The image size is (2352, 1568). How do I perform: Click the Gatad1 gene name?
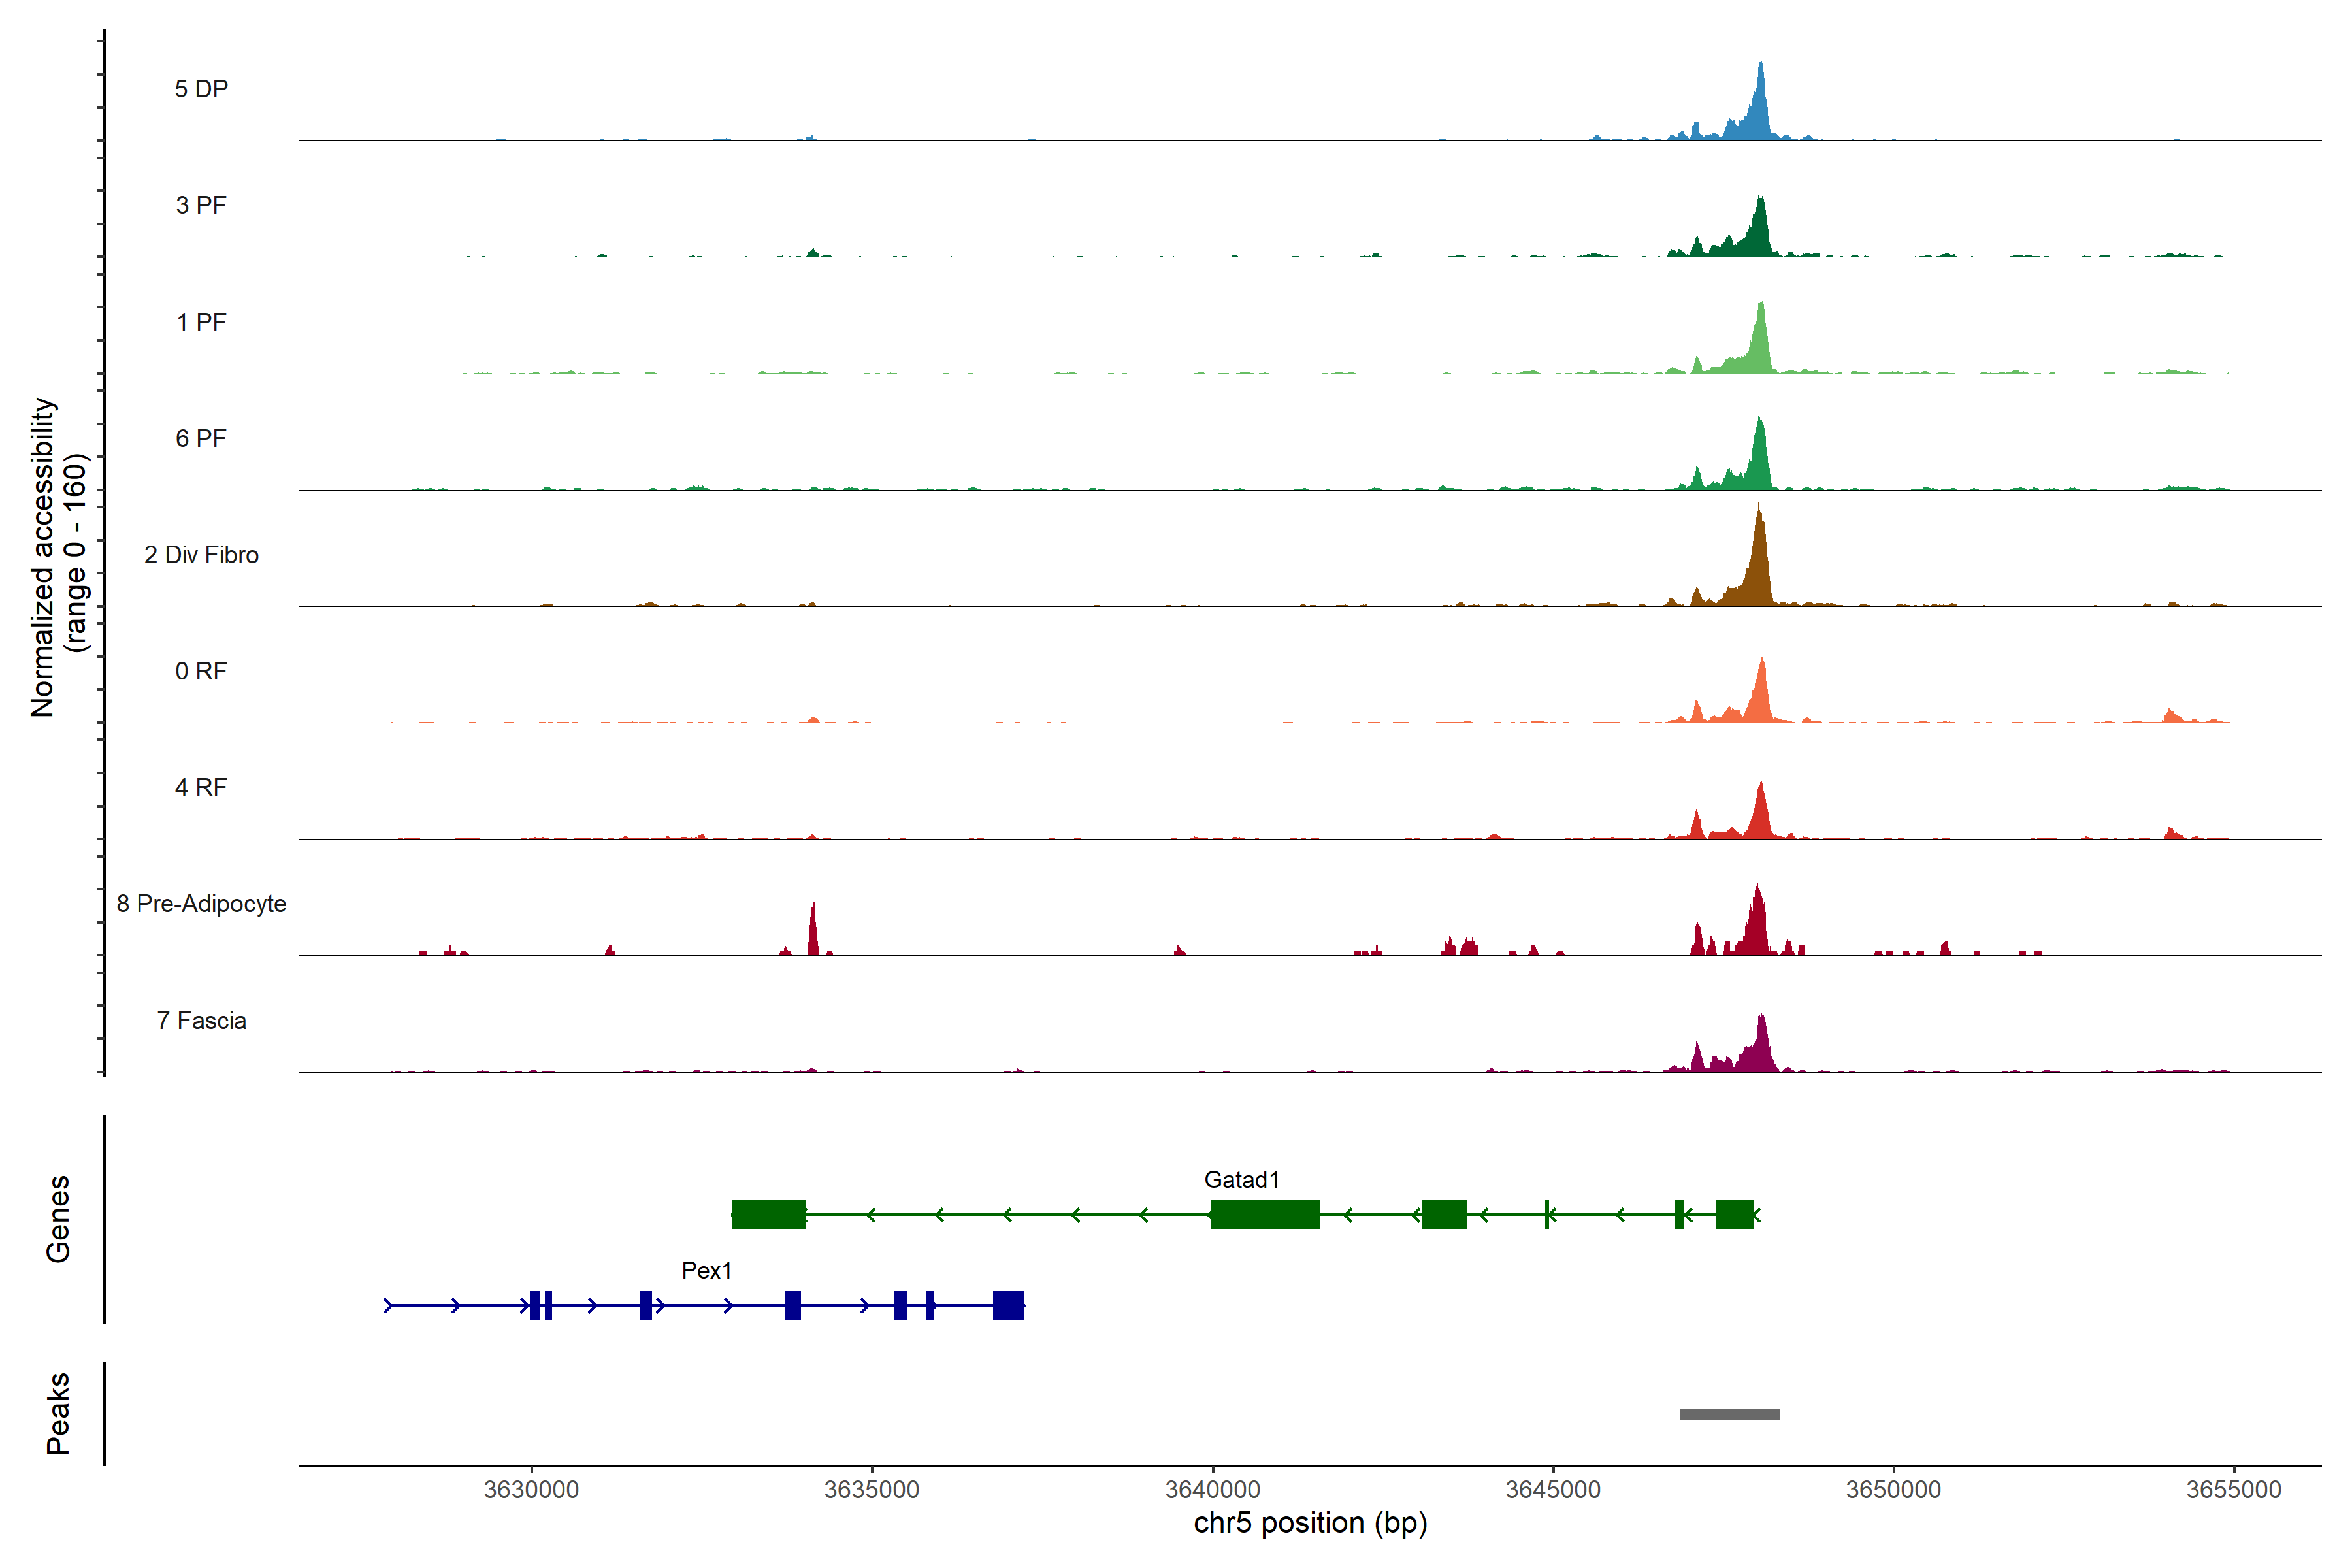[1241, 1180]
